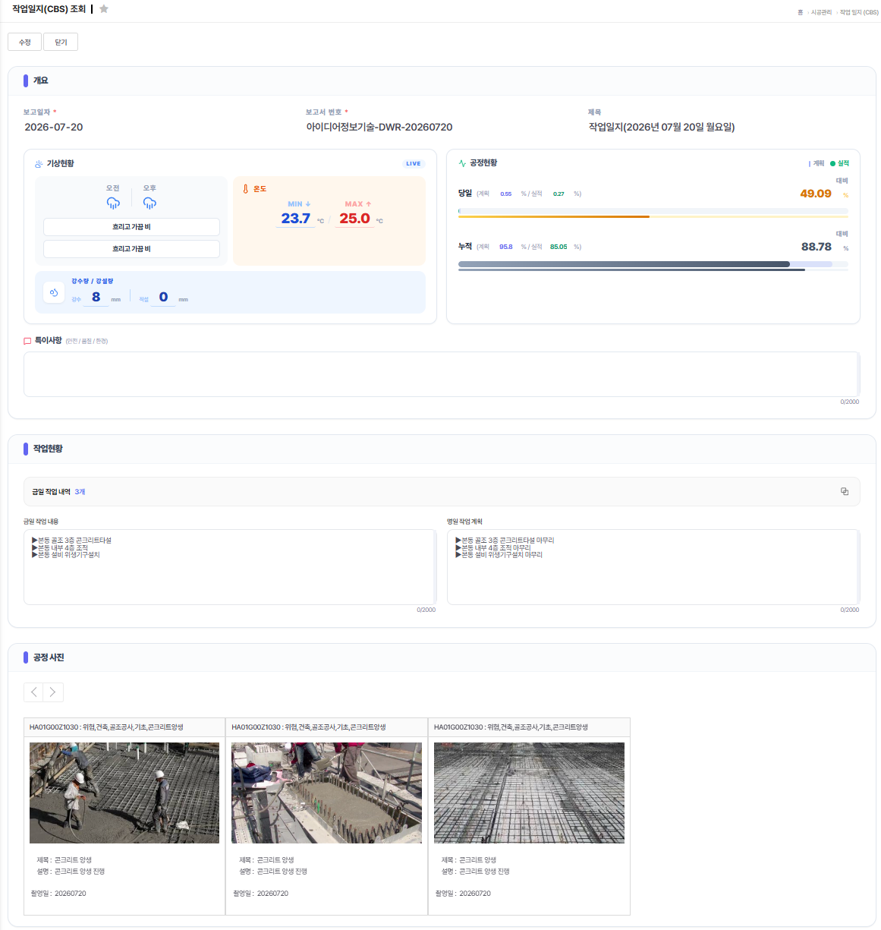Screen dimensions: 881x930
Task: Click the 수정 edit button
Action: click(24, 43)
